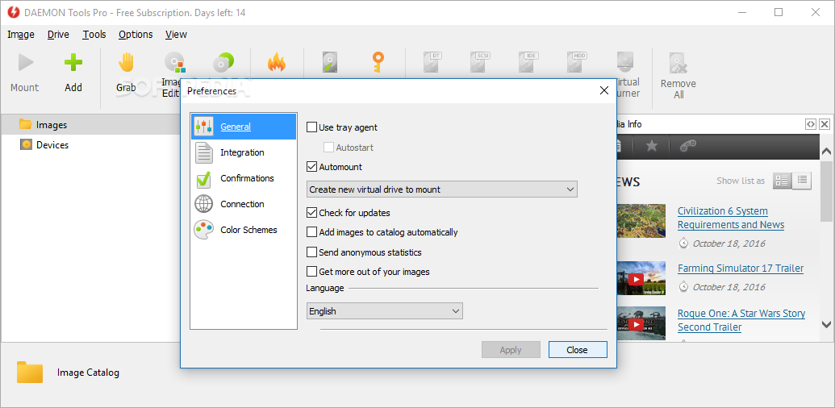Close the Media Info panel
Screen dimensions: 835x408
click(825, 124)
